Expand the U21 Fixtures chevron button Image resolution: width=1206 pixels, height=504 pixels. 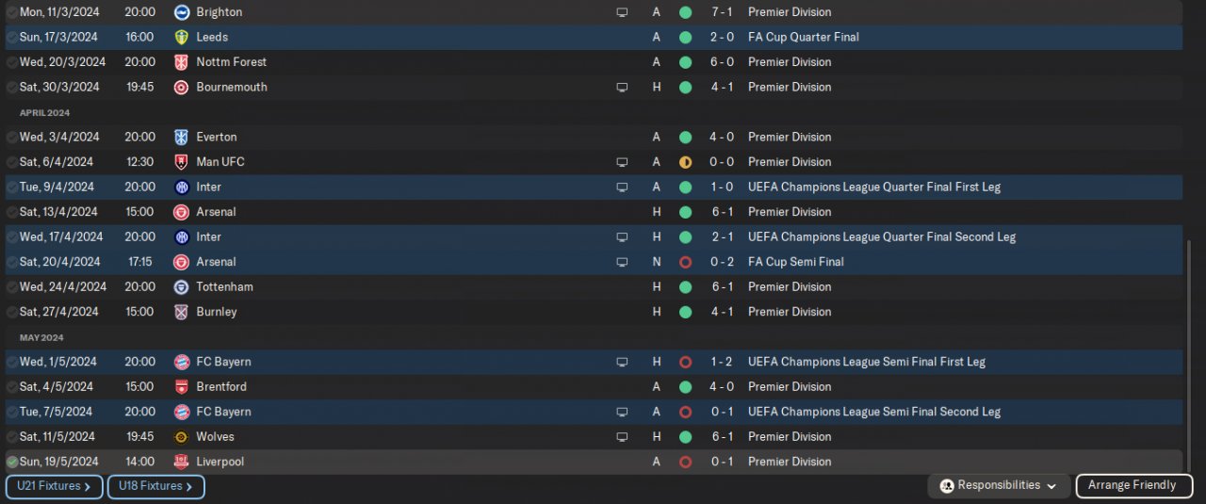[54, 487]
